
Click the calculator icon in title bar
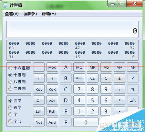5,5
